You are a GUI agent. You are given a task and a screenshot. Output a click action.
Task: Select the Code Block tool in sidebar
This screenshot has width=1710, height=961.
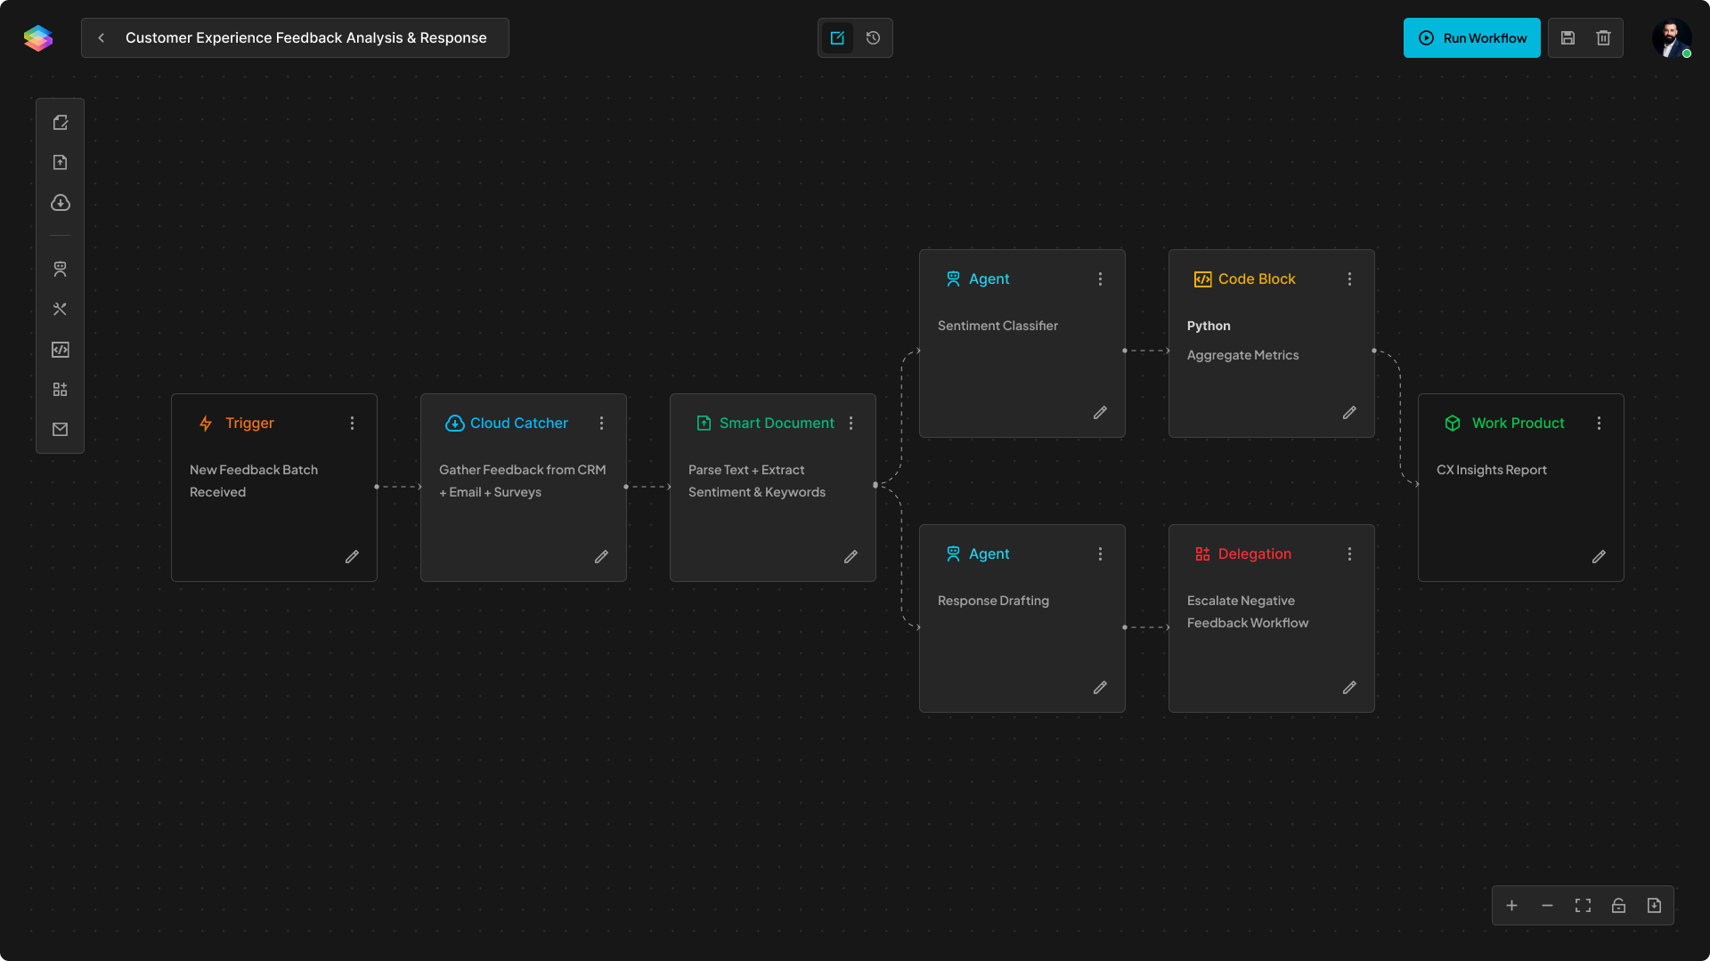60,350
